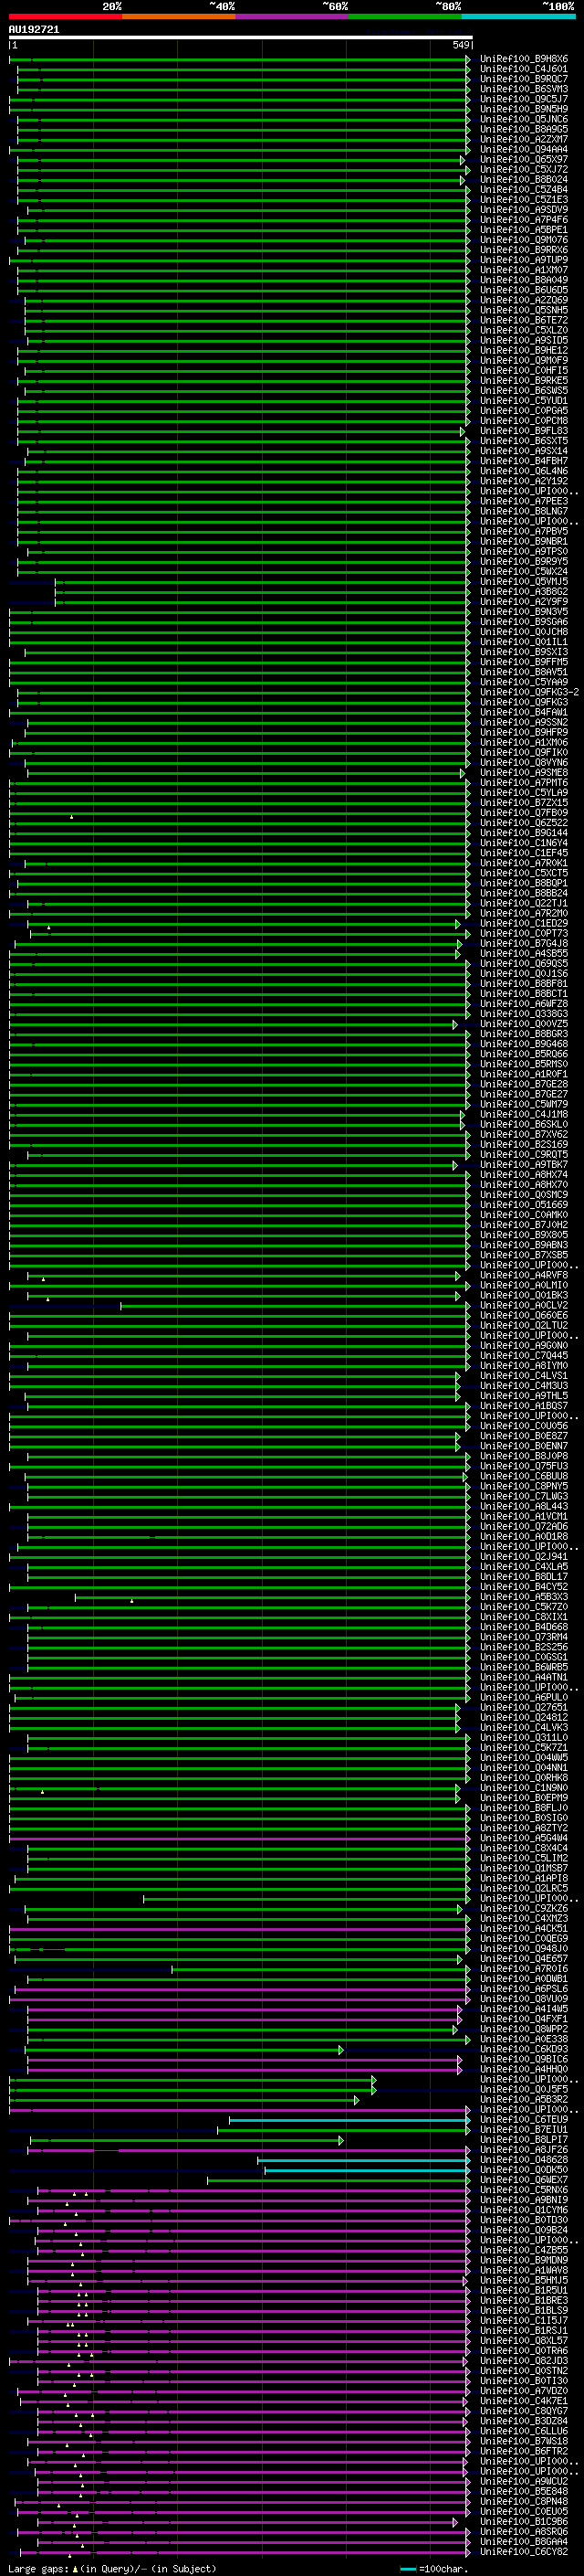Select last hit UniRef100_C6CY82

(524, 2552)
